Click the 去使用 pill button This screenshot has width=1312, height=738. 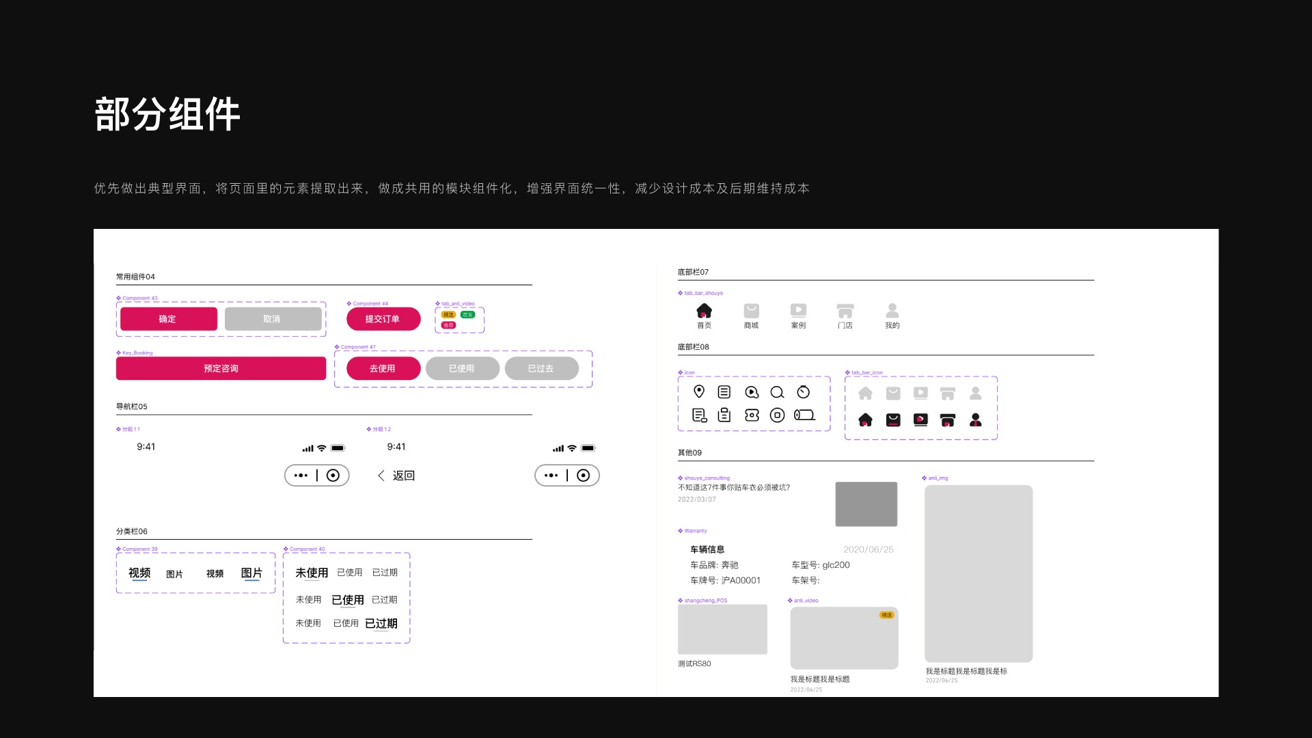383,368
